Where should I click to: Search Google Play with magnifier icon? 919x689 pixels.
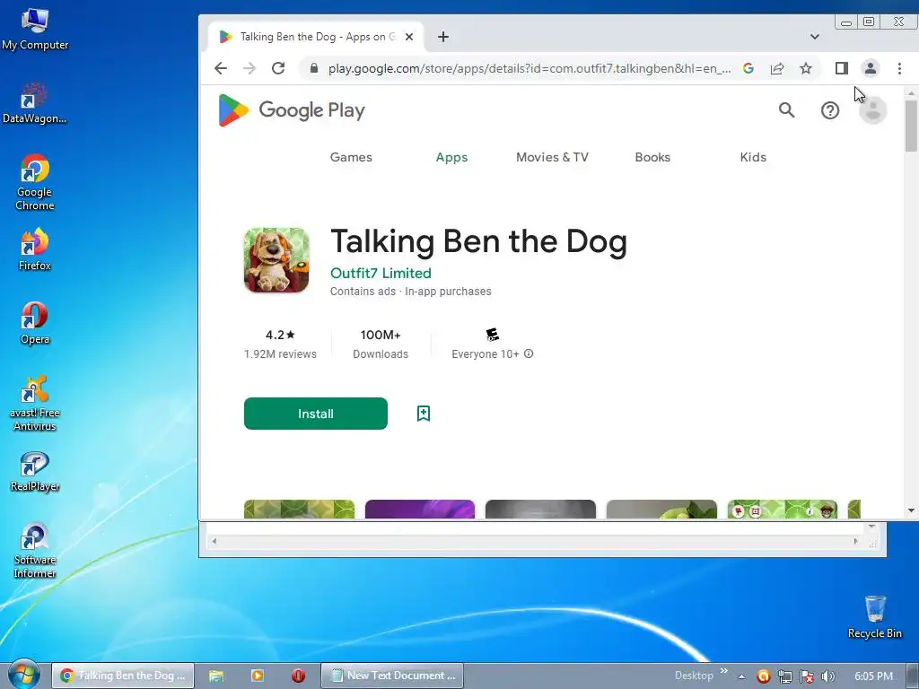click(786, 110)
